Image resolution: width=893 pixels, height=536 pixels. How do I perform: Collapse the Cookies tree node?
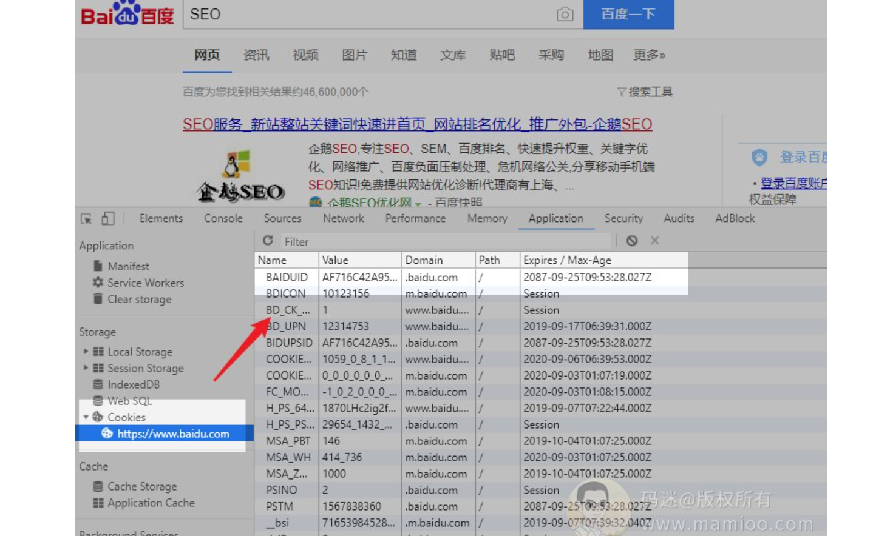click(86, 417)
